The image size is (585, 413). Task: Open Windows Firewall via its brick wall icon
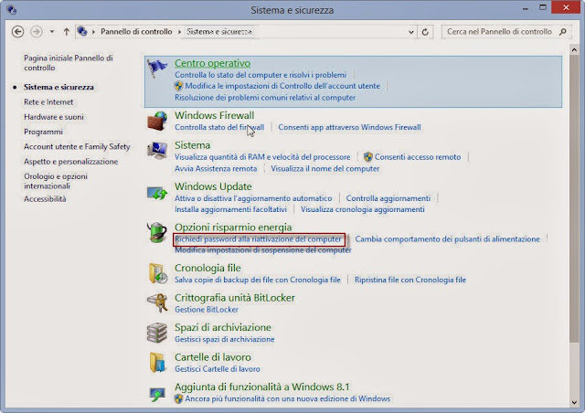point(158,121)
